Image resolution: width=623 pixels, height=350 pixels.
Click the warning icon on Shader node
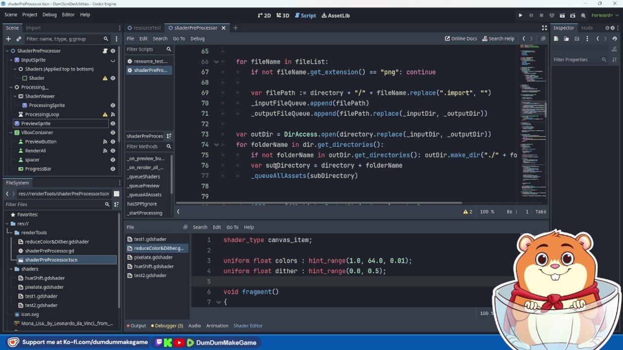click(x=105, y=78)
